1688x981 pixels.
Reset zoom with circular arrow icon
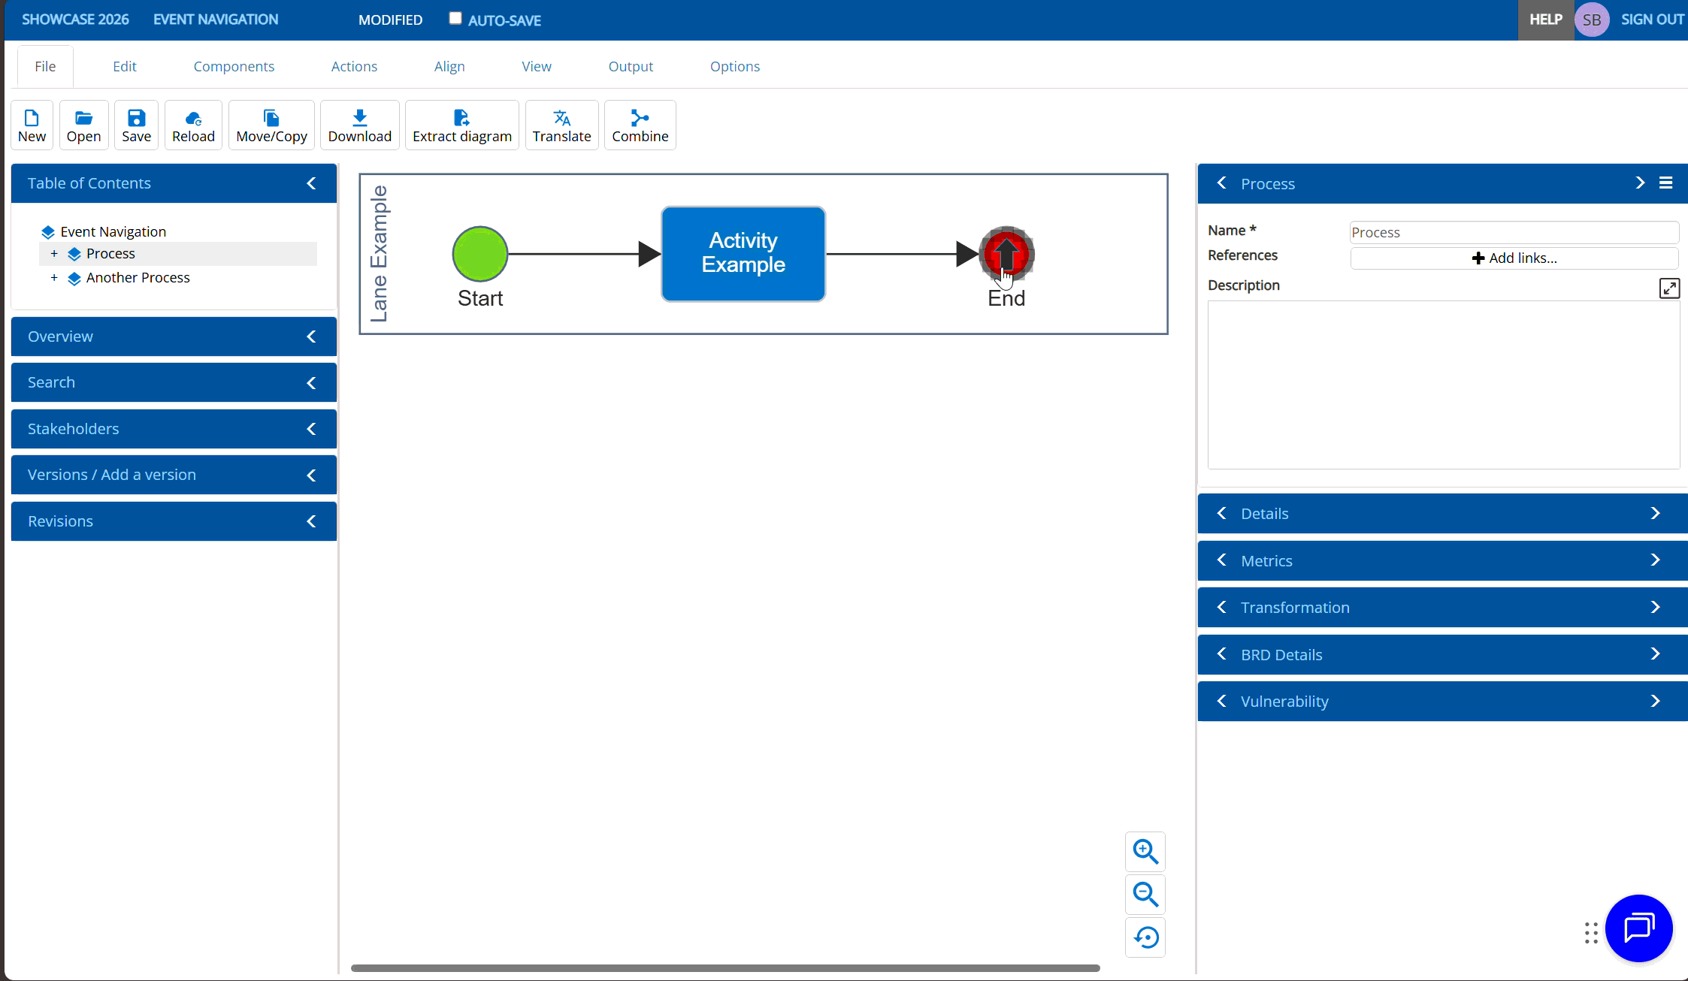point(1145,937)
